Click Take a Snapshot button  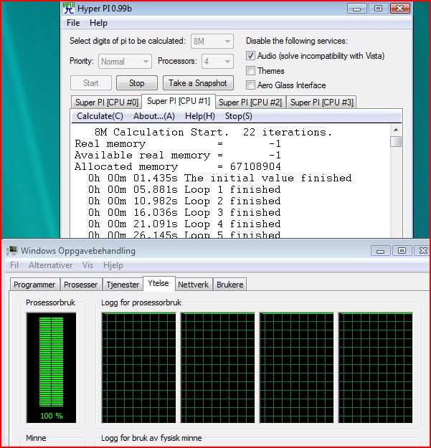click(198, 83)
